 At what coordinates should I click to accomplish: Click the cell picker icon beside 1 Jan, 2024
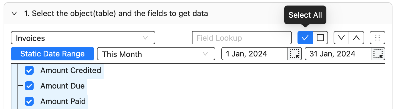click(x=295, y=54)
